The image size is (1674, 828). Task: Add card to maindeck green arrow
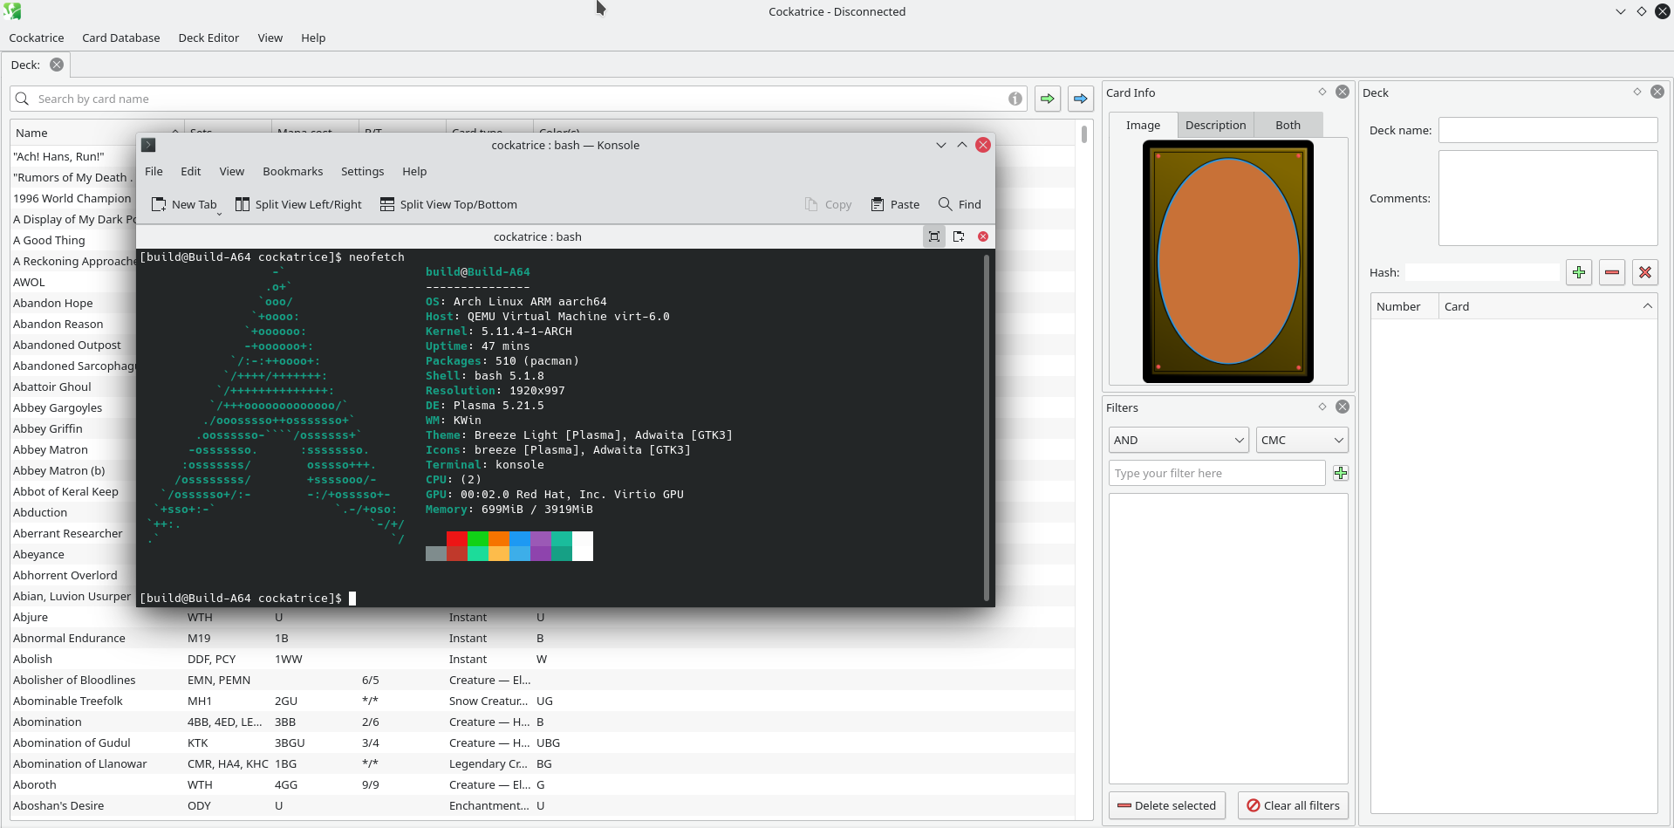(x=1048, y=99)
